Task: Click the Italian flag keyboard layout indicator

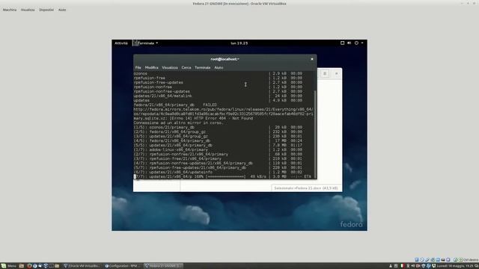Action: coord(402,266)
